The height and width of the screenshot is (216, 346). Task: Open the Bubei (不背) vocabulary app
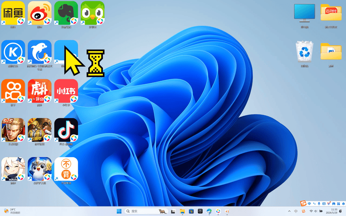click(66, 169)
